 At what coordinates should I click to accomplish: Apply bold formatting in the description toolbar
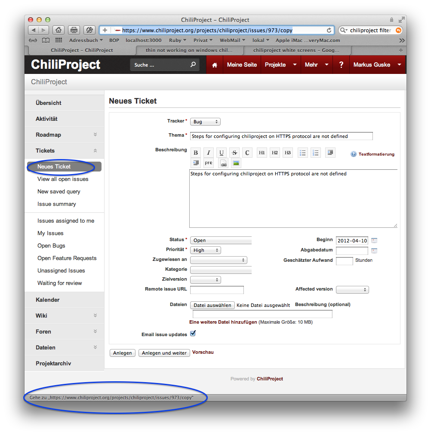click(x=196, y=153)
